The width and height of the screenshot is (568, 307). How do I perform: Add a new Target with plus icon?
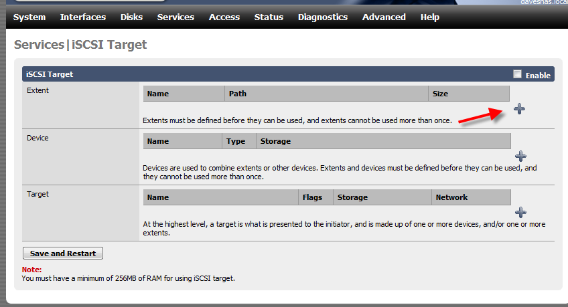pos(520,212)
